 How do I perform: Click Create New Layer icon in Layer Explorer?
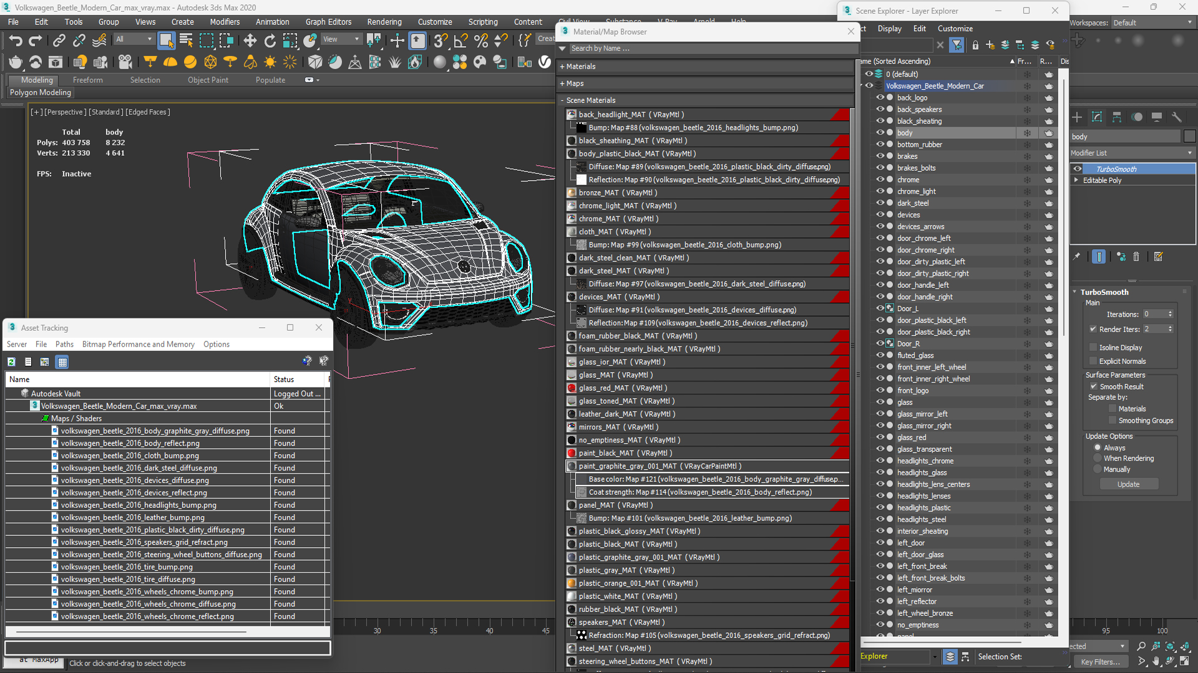[x=990, y=45]
